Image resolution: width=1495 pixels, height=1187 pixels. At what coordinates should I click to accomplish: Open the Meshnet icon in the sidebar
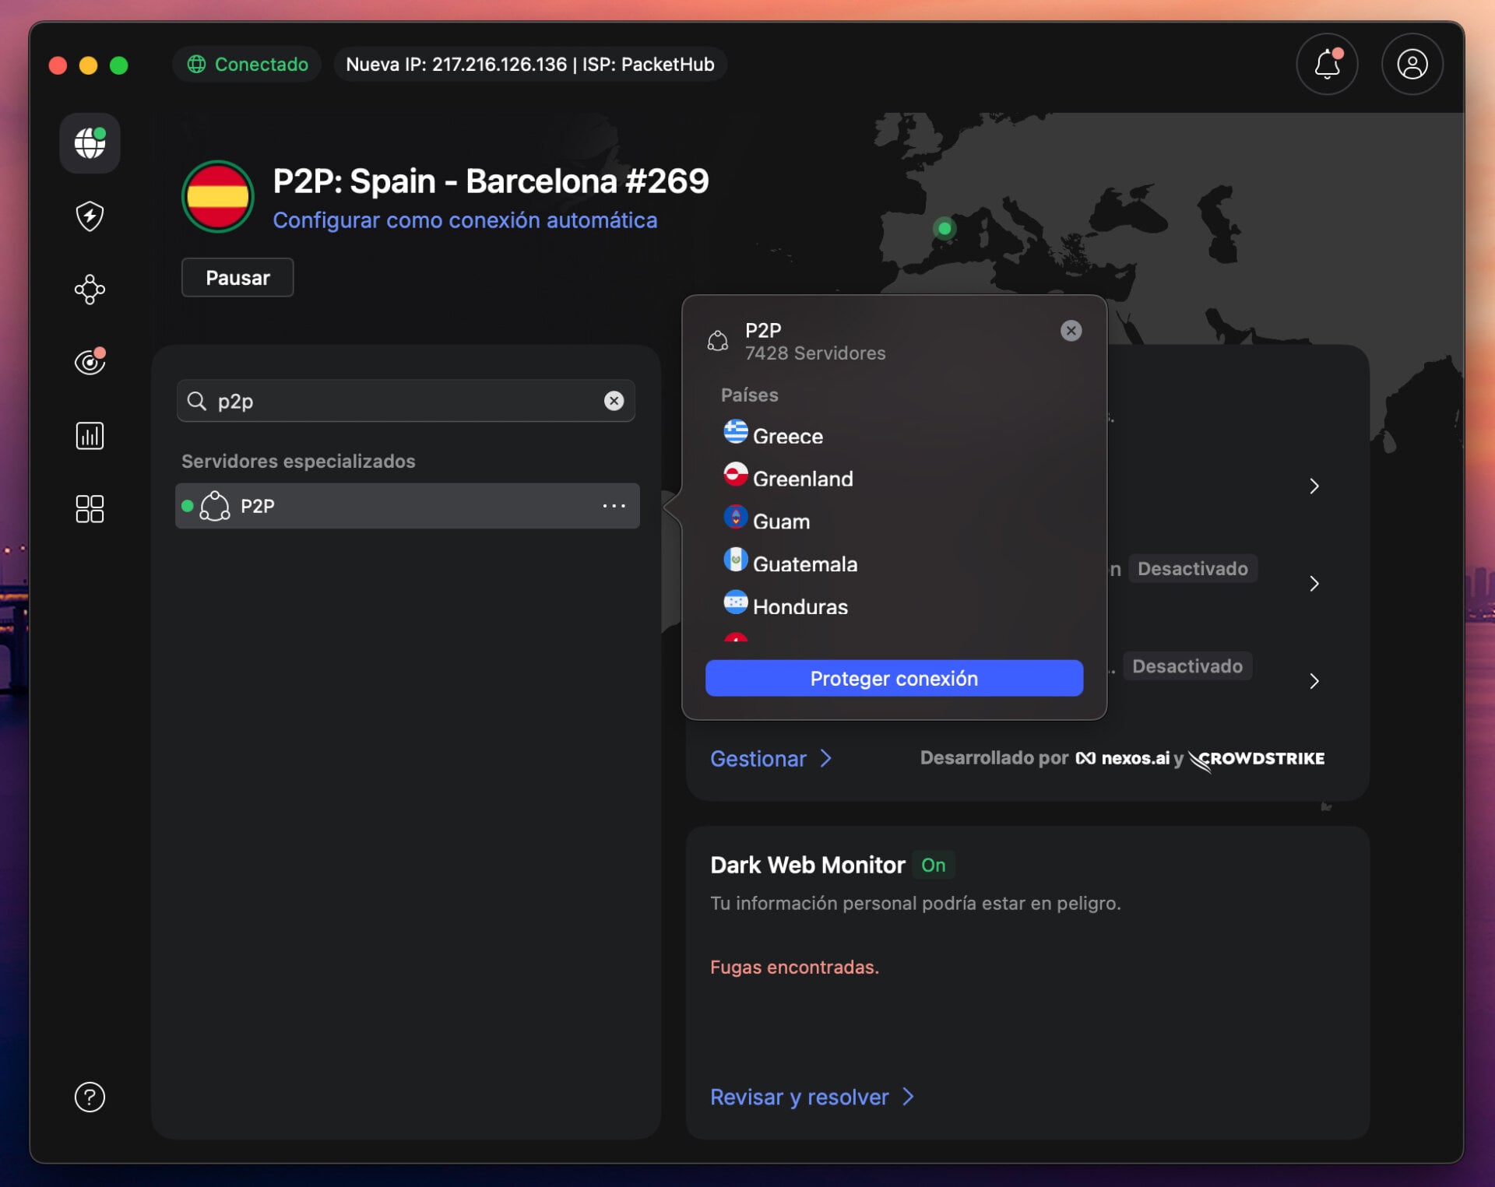(89, 289)
